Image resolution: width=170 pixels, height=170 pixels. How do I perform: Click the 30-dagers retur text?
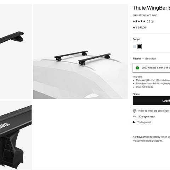coord(147,117)
